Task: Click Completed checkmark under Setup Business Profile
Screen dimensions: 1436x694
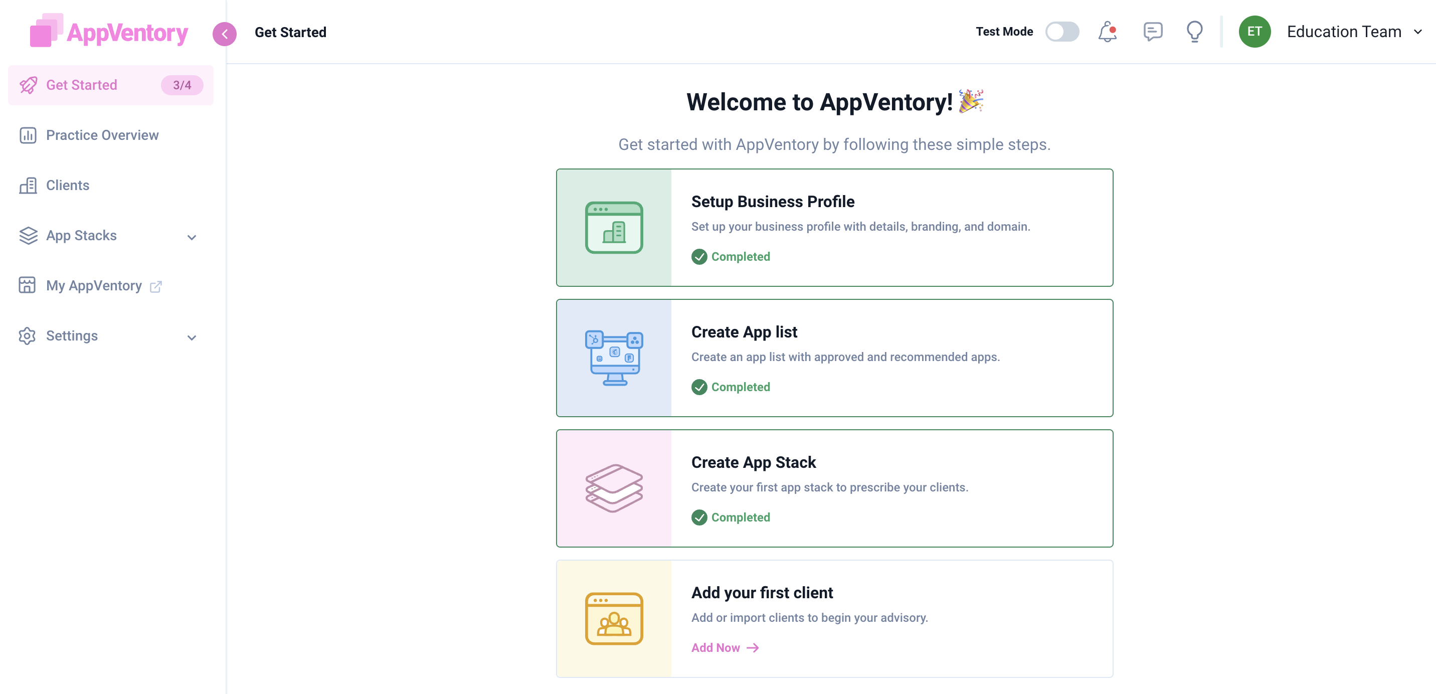Action: [x=699, y=256]
